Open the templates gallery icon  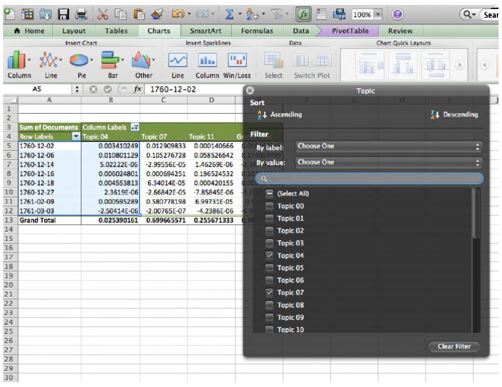27,14
